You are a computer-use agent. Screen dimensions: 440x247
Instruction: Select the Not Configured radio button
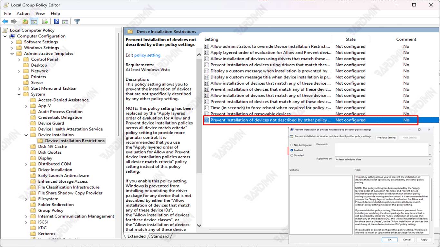[292, 145]
